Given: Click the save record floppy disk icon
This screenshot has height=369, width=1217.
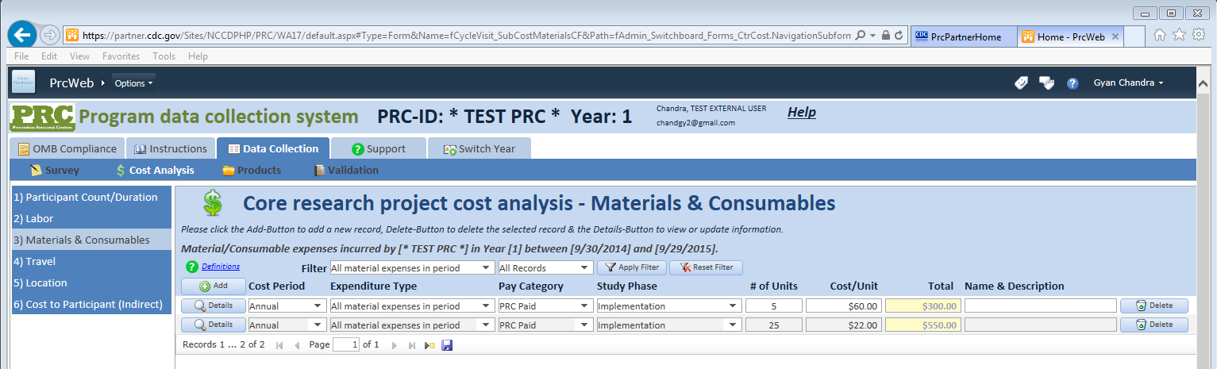Looking at the screenshot, I should click(x=447, y=345).
